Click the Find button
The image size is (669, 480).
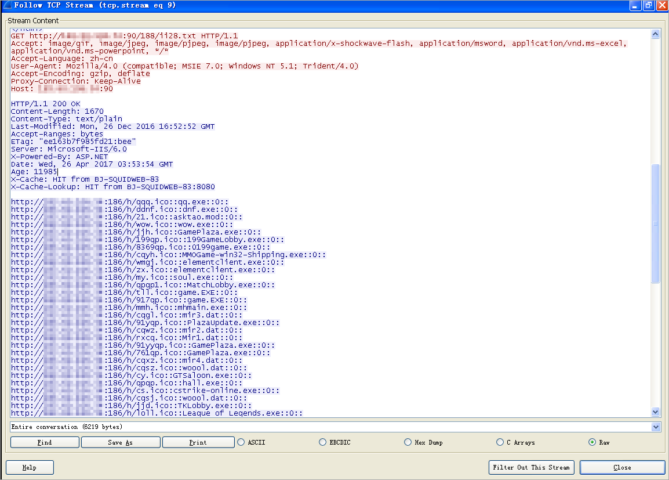[x=45, y=442]
